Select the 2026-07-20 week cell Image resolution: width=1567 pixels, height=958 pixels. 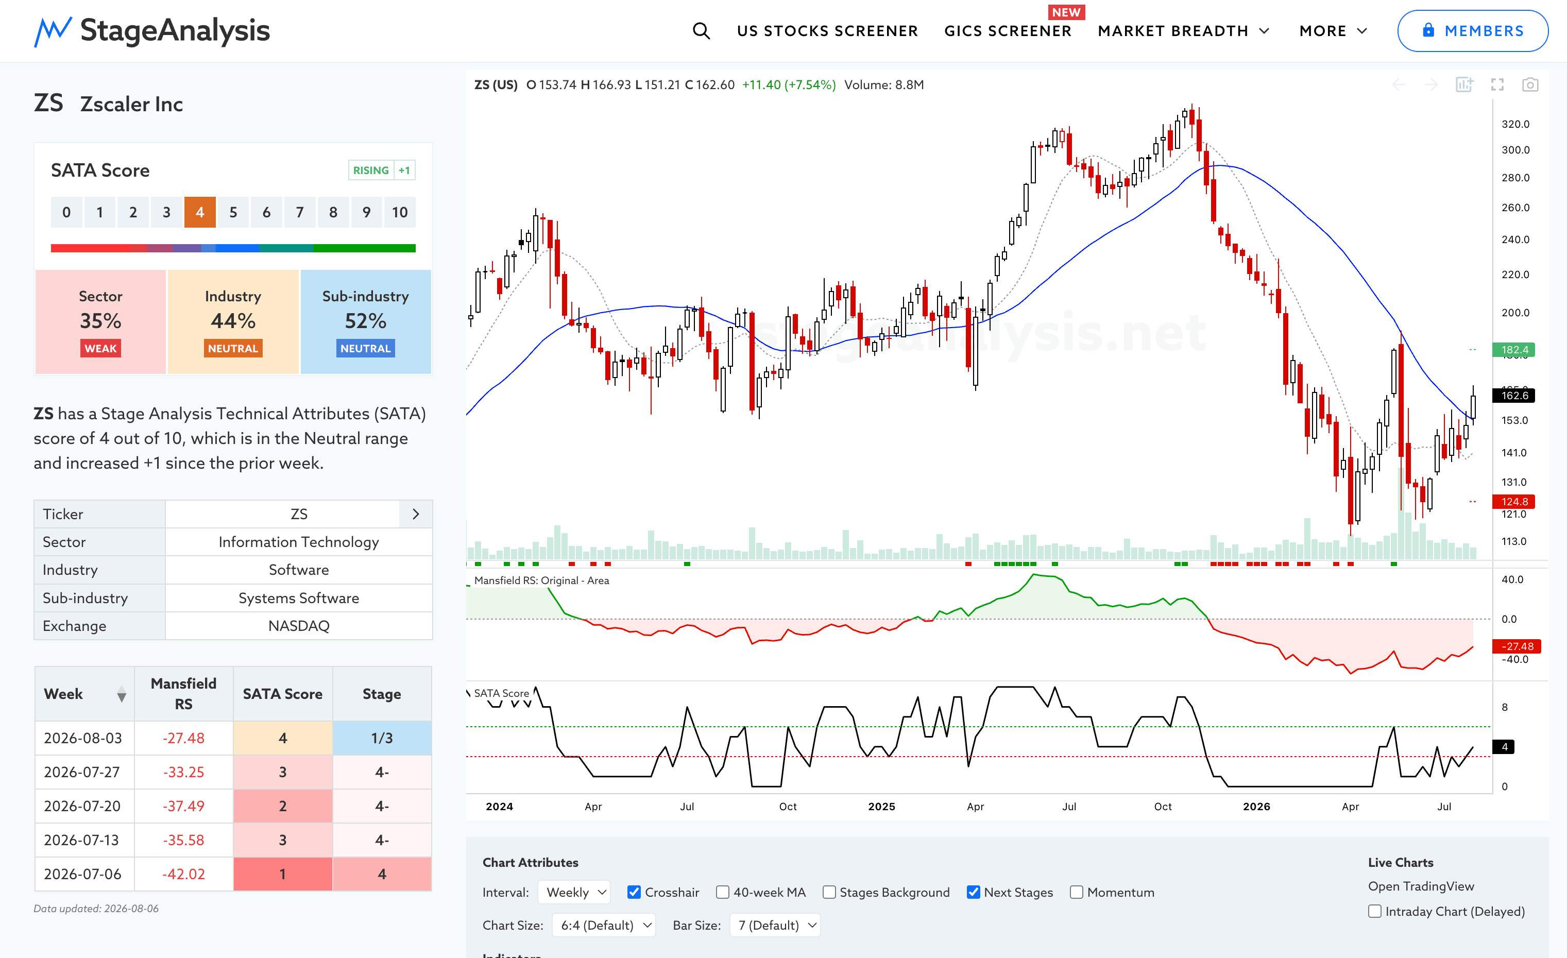(x=84, y=806)
